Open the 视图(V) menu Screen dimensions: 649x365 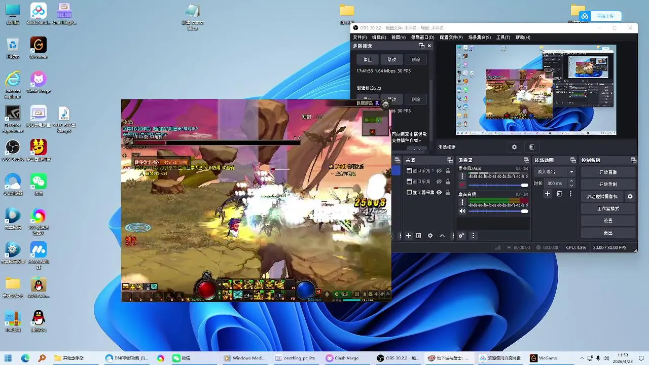tap(399, 37)
